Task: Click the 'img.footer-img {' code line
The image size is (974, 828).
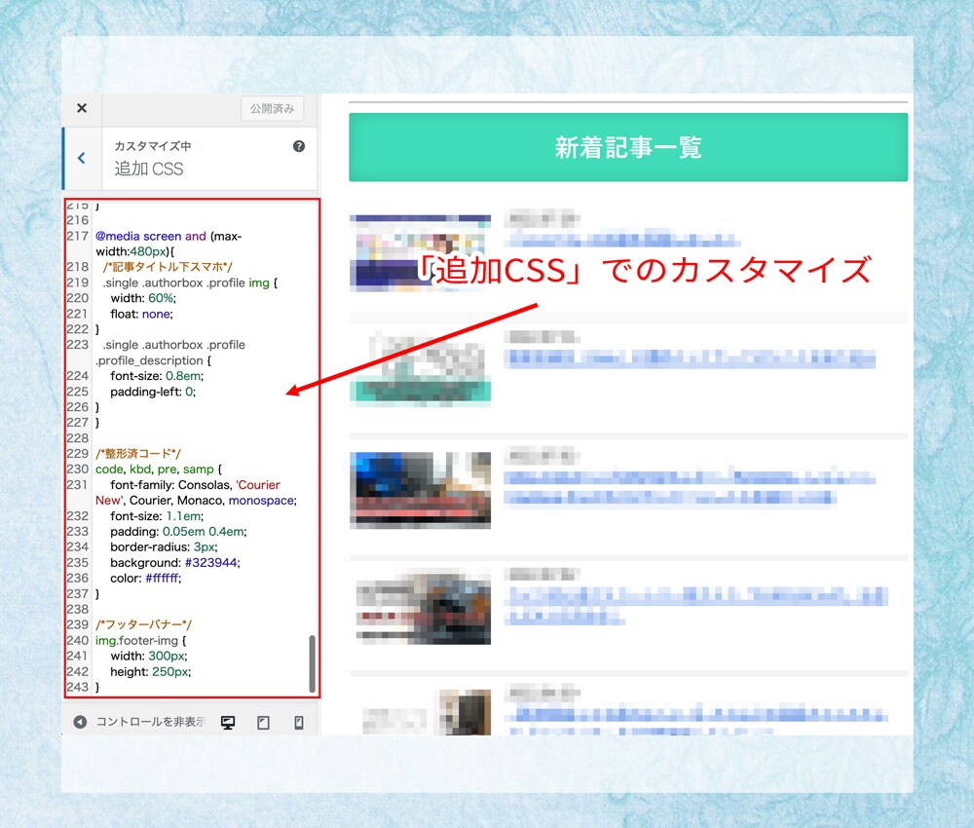Action: 141,640
